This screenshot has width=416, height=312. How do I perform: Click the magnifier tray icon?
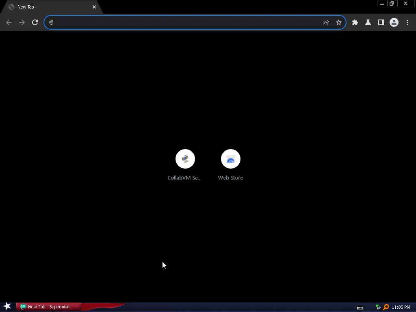tap(386, 307)
